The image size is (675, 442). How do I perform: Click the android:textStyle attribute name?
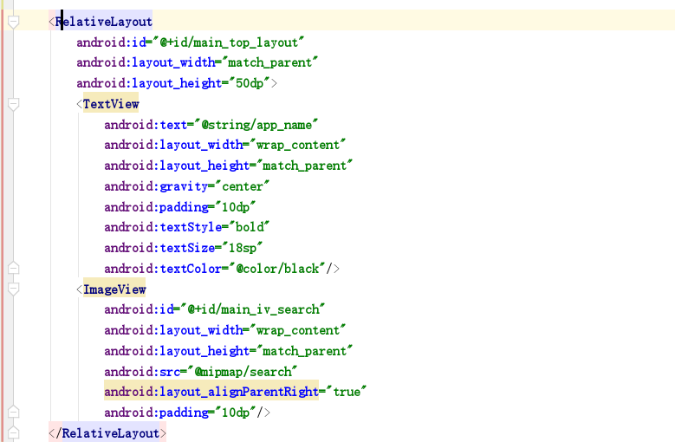click(163, 227)
